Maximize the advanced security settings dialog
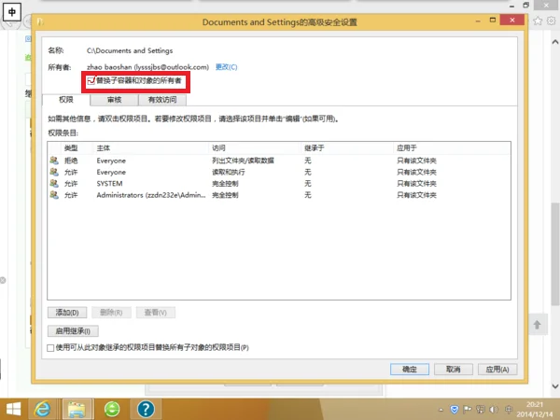The width and height of the screenshot is (560, 420). click(x=493, y=20)
